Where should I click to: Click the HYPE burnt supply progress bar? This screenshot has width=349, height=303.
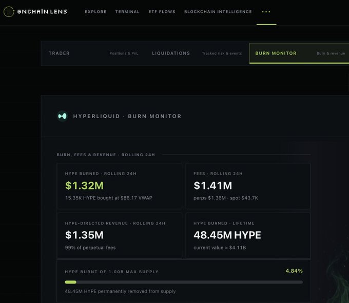pyautogui.click(x=184, y=282)
